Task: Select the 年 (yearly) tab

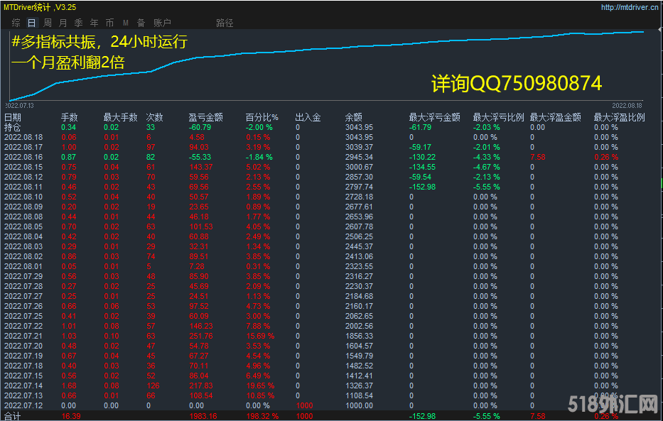Action: coord(95,23)
